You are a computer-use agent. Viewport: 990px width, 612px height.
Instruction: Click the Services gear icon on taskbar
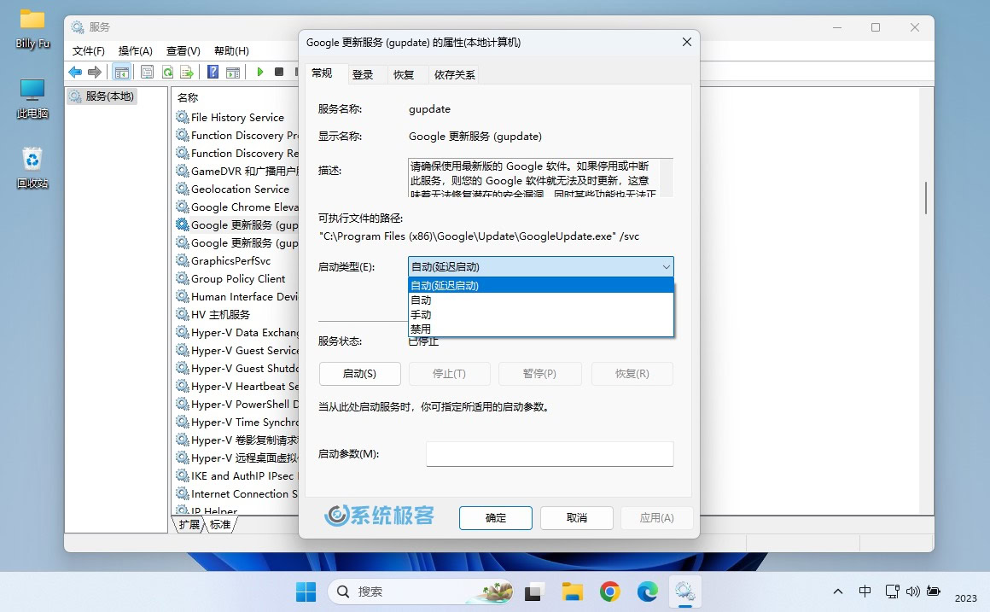[x=685, y=592]
